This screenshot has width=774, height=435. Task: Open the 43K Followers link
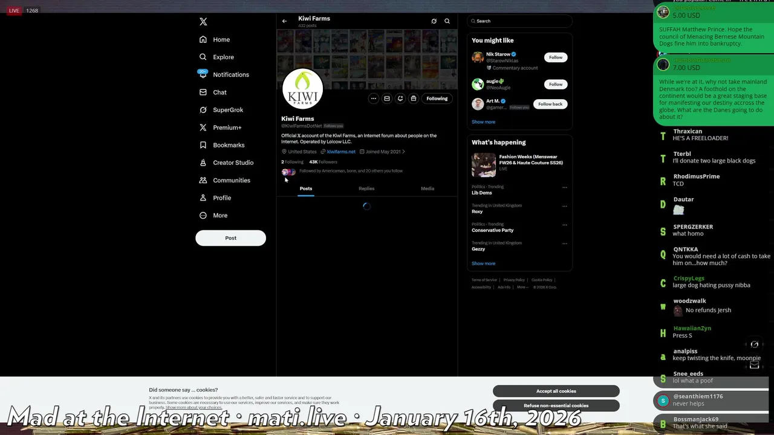[323, 162]
